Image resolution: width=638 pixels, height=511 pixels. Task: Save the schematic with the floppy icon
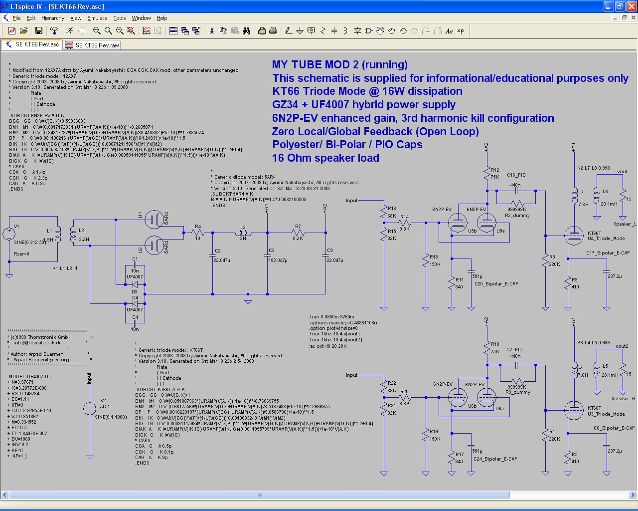click(38, 31)
